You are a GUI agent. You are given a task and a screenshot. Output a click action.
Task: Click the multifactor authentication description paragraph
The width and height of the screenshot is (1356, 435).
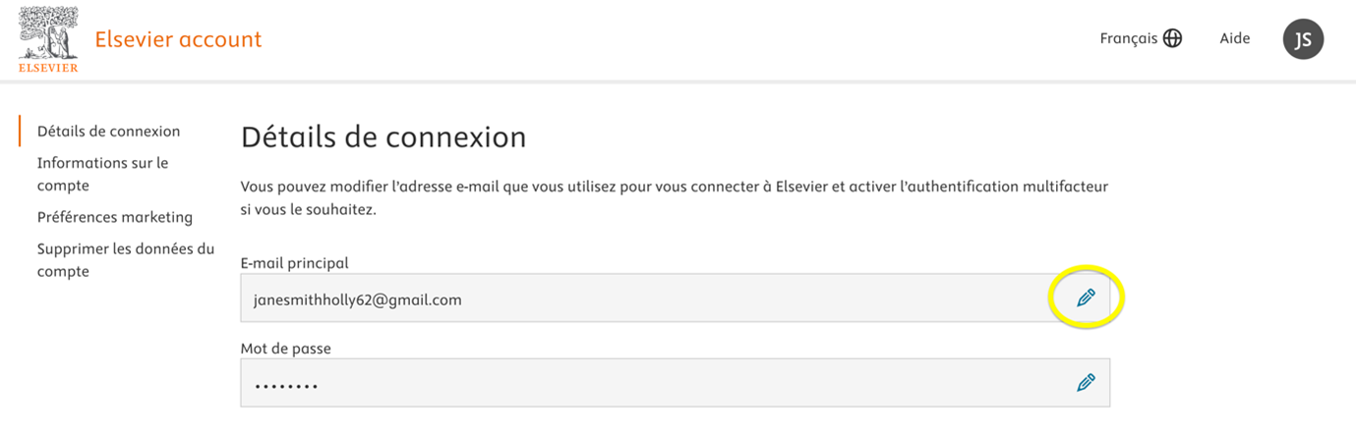click(x=674, y=197)
